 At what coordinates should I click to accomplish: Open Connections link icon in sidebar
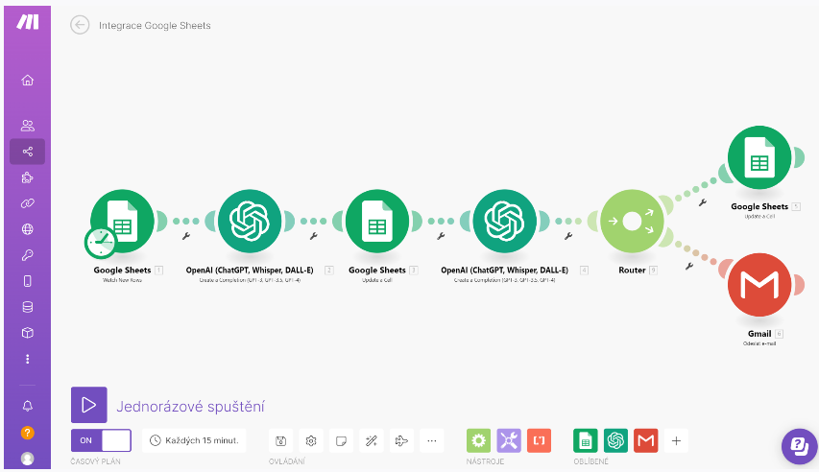pos(28,203)
